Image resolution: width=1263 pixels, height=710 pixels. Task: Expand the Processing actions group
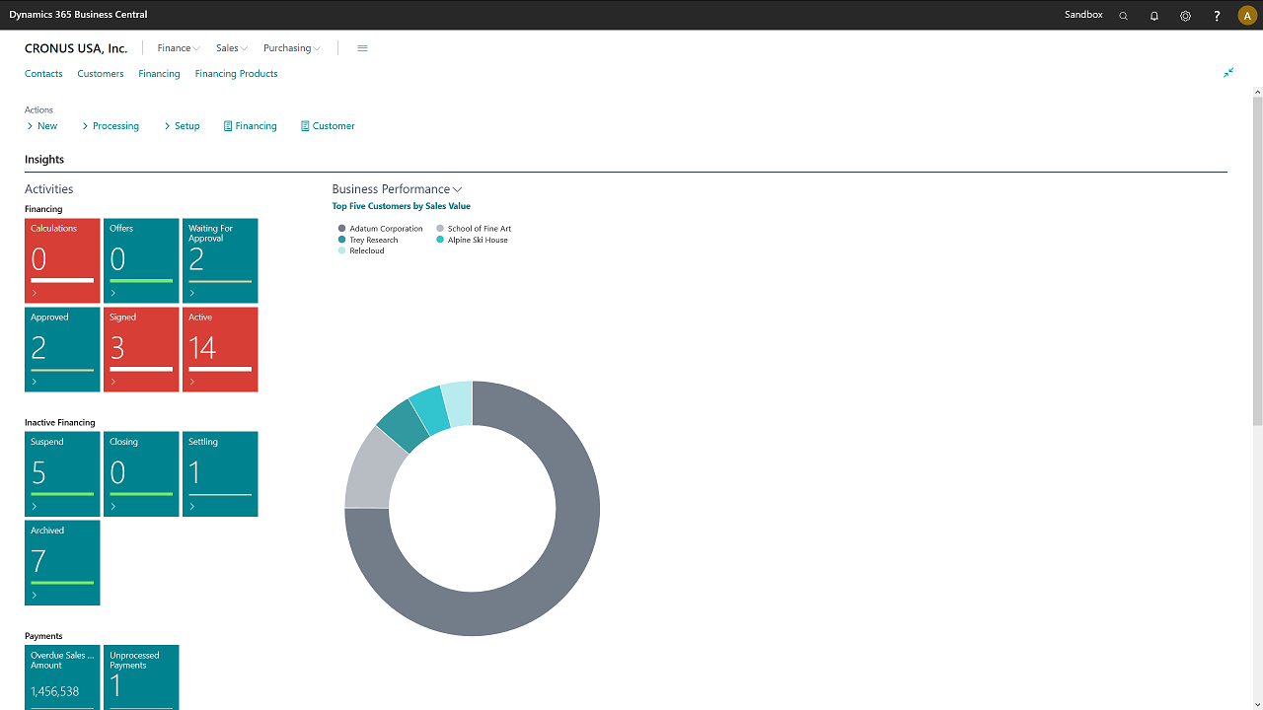coord(111,126)
